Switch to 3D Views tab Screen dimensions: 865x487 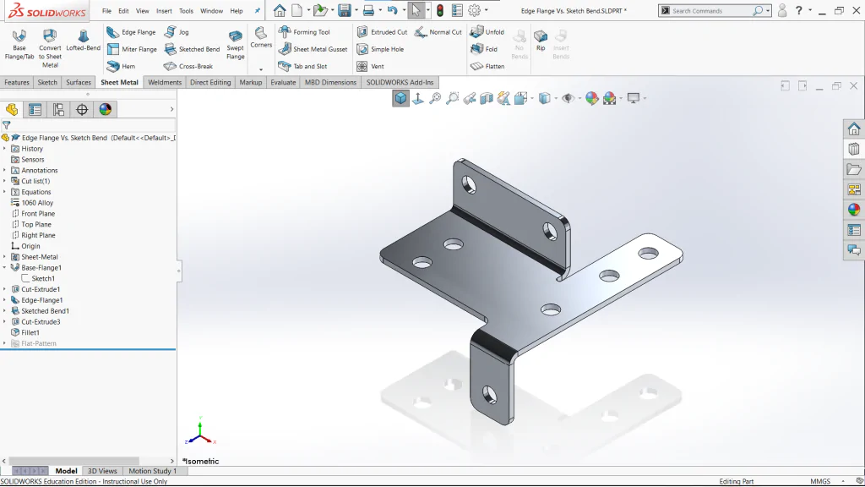coord(102,471)
